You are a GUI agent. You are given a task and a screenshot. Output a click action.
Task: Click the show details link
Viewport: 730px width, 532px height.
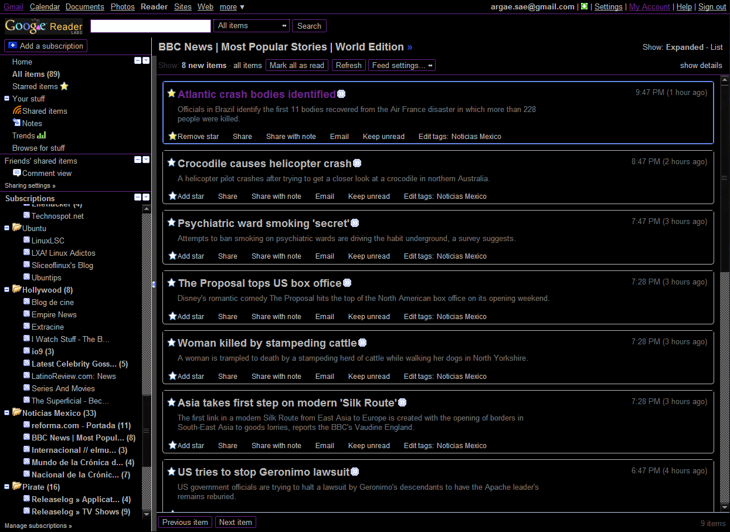[701, 65]
